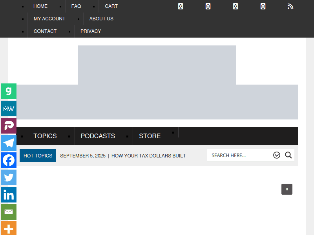Image resolution: width=314 pixels, height=235 pixels.
Task: Open the email share icon
Action: 8,212
